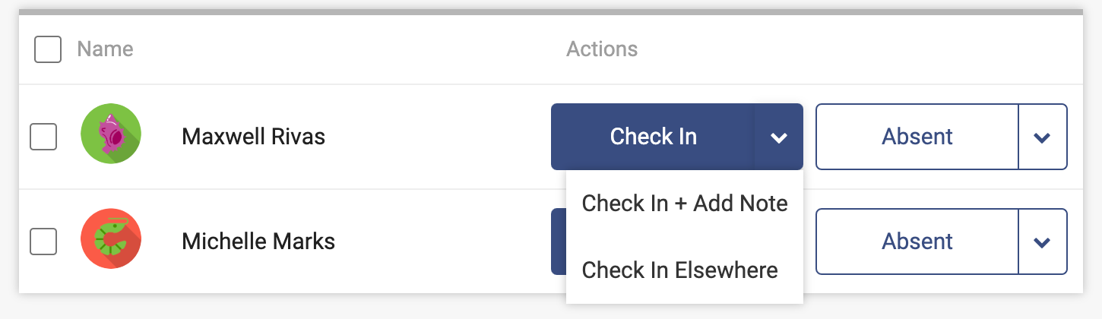The height and width of the screenshot is (319, 1102).
Task: Open the Maxwell Rivas name link
Action: coord(253,137)
